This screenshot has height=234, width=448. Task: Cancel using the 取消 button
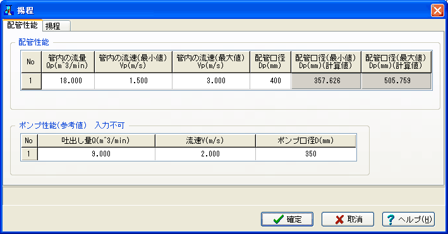348,219
